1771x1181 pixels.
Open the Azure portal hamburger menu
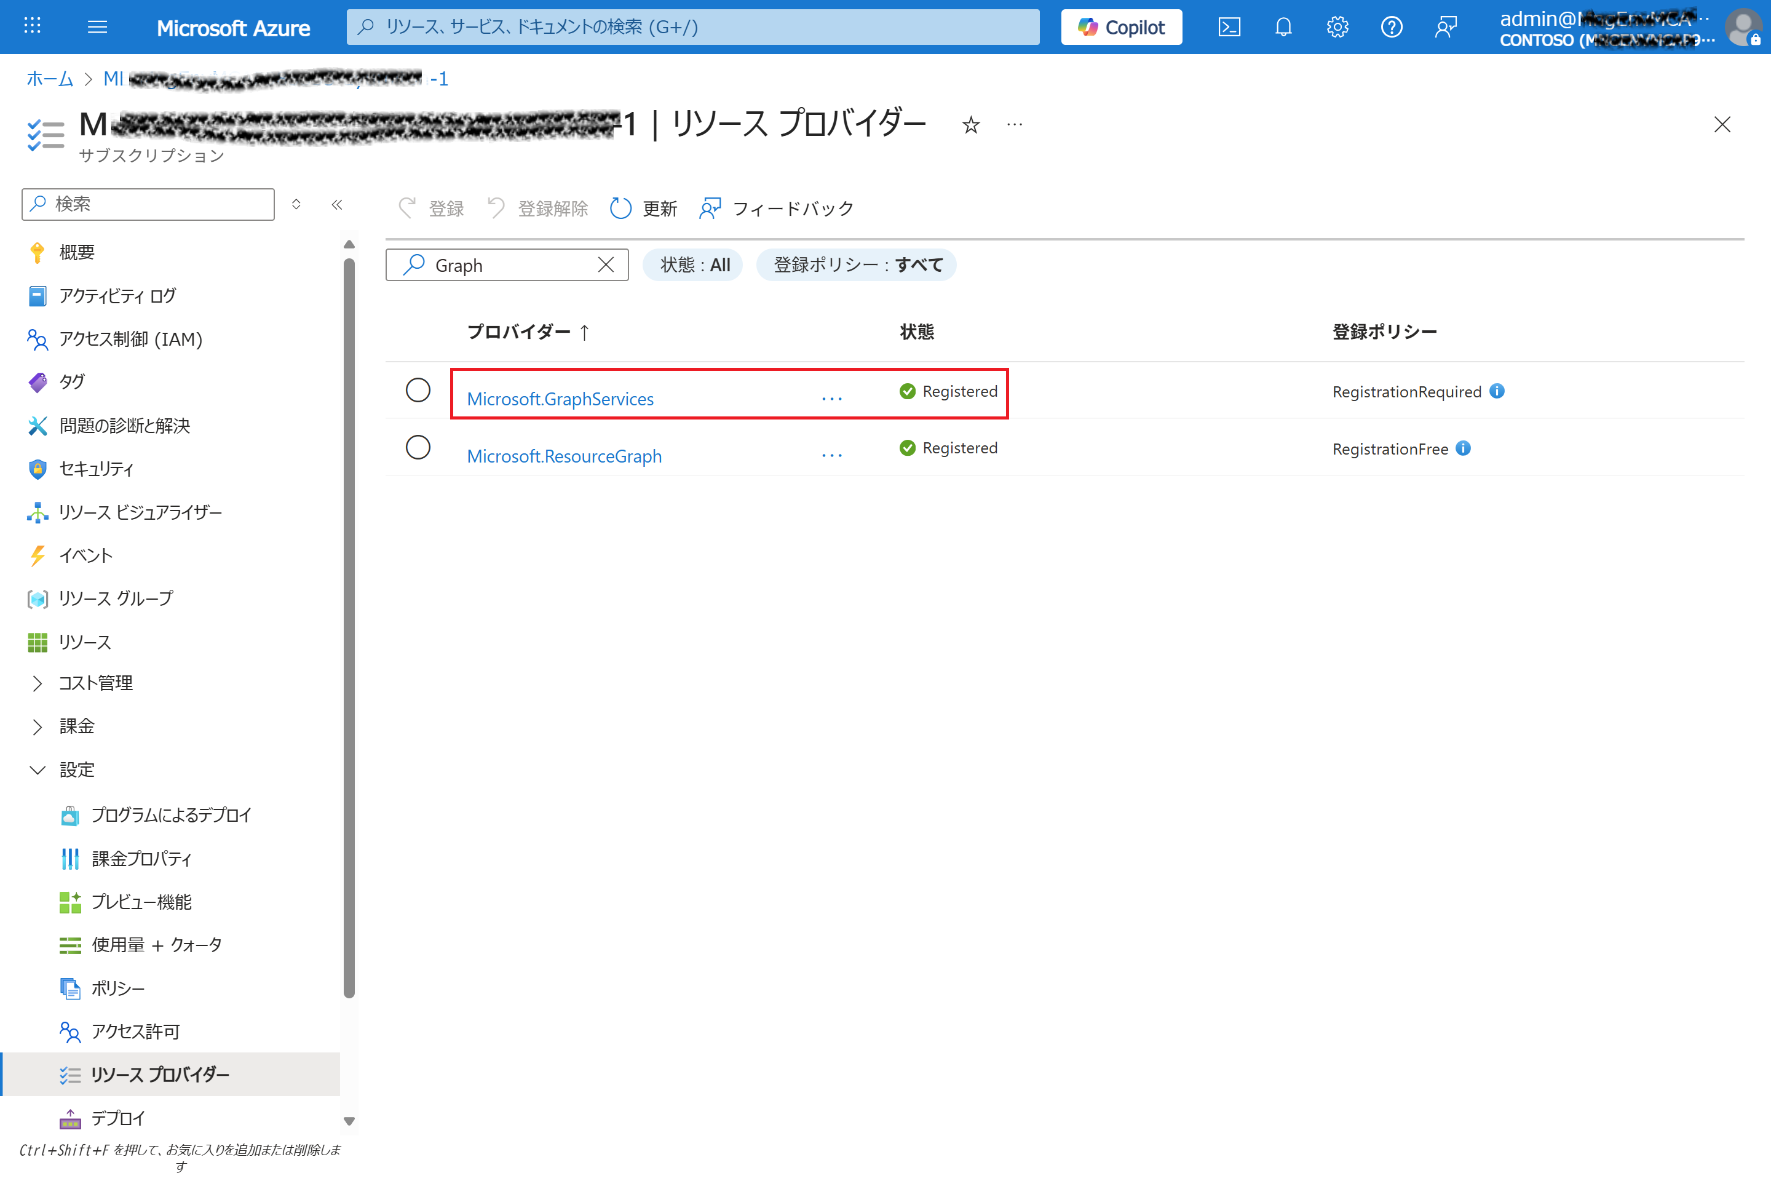click(97, 27)
